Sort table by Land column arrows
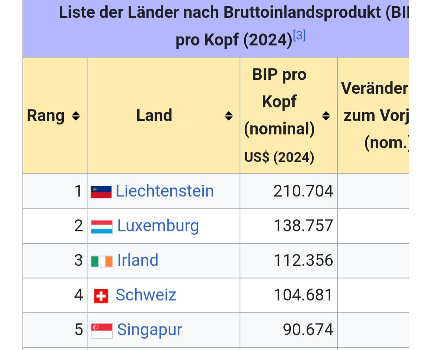This screenshot has height=350, width=424. (229, 116)
